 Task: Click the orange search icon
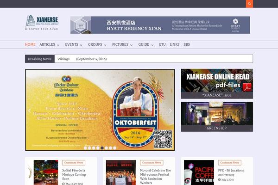click(x=249, y=4)
